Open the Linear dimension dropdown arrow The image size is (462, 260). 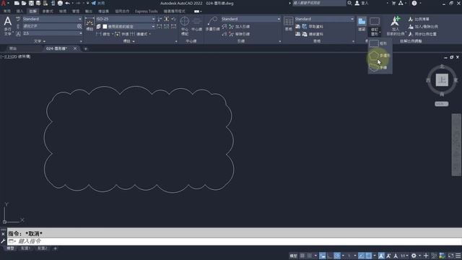113,34
